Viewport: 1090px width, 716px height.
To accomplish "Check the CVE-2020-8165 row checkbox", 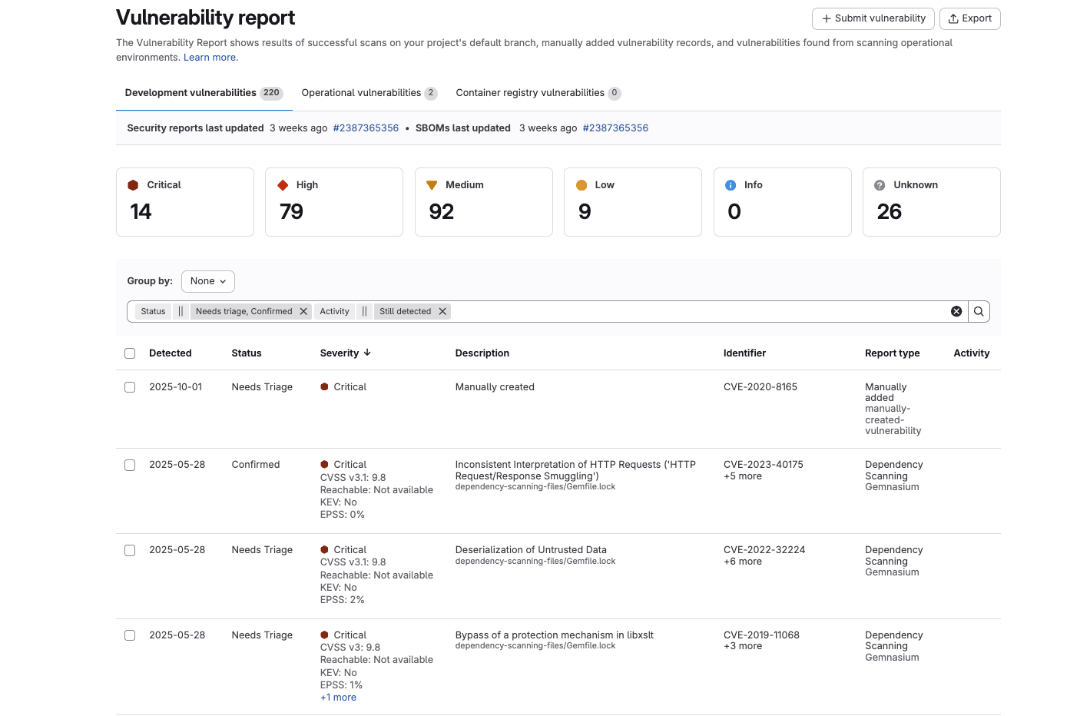I will [130, 387].
